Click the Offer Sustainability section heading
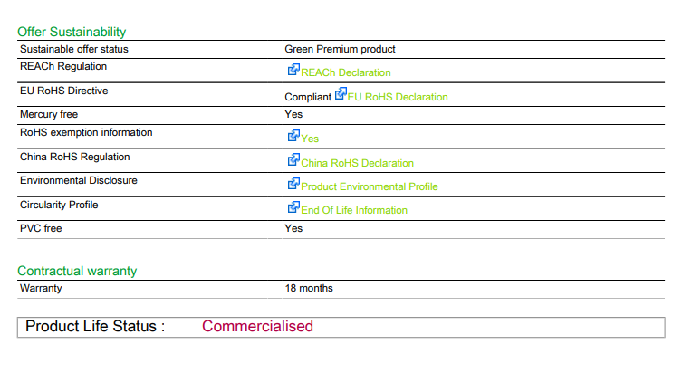This screenshot has height=373, width=682. 72,32
